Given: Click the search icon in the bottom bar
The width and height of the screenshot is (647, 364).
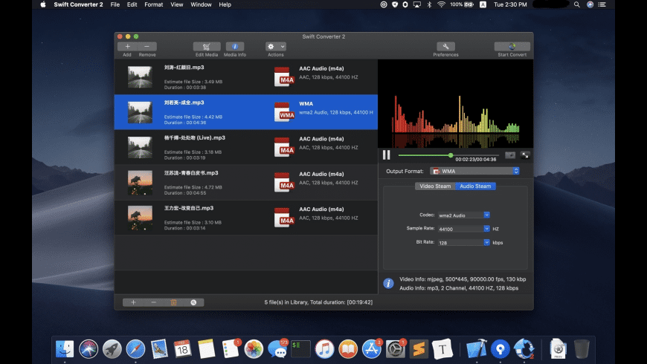Looking at the screenshot, I should point(193,302).
